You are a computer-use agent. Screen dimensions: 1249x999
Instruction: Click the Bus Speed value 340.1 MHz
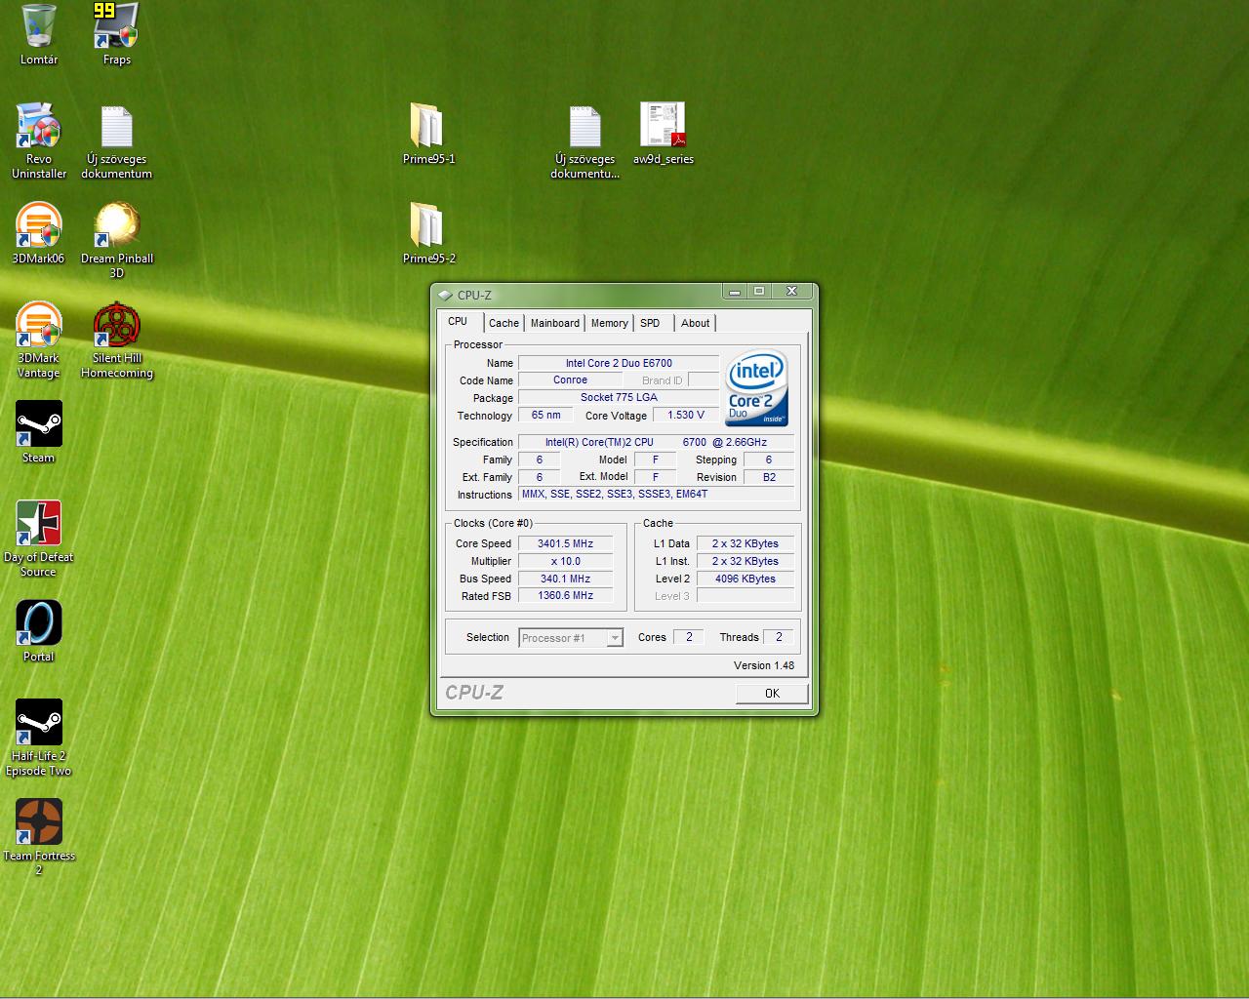click(x=565, y=579)
